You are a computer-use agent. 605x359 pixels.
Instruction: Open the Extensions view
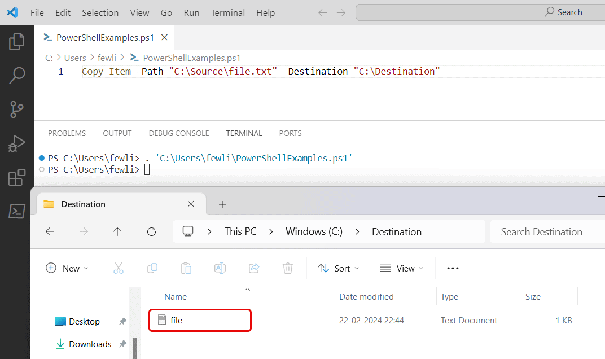click(16, 177)
